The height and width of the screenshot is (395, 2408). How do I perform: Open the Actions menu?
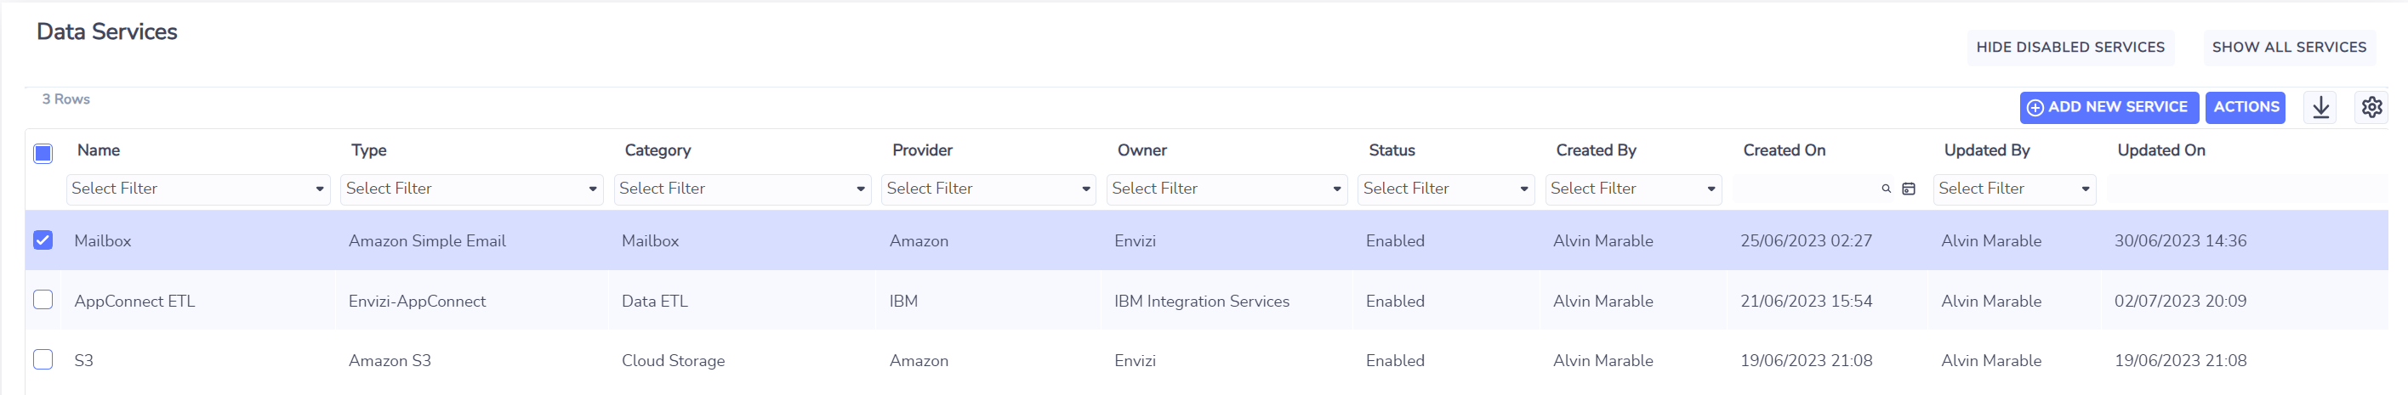(x=2246, y=107)
